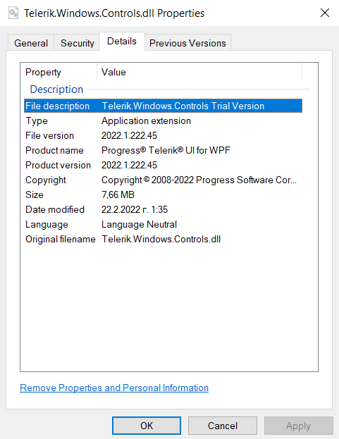Click the 7,66 MB size value
This screenshot has width=339, height=439.
tap(118, 194)
